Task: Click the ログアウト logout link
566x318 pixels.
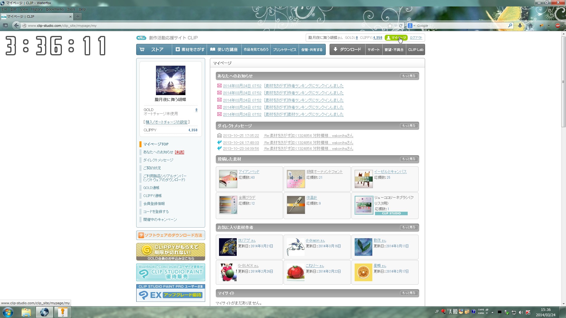Action: [416, 38]
